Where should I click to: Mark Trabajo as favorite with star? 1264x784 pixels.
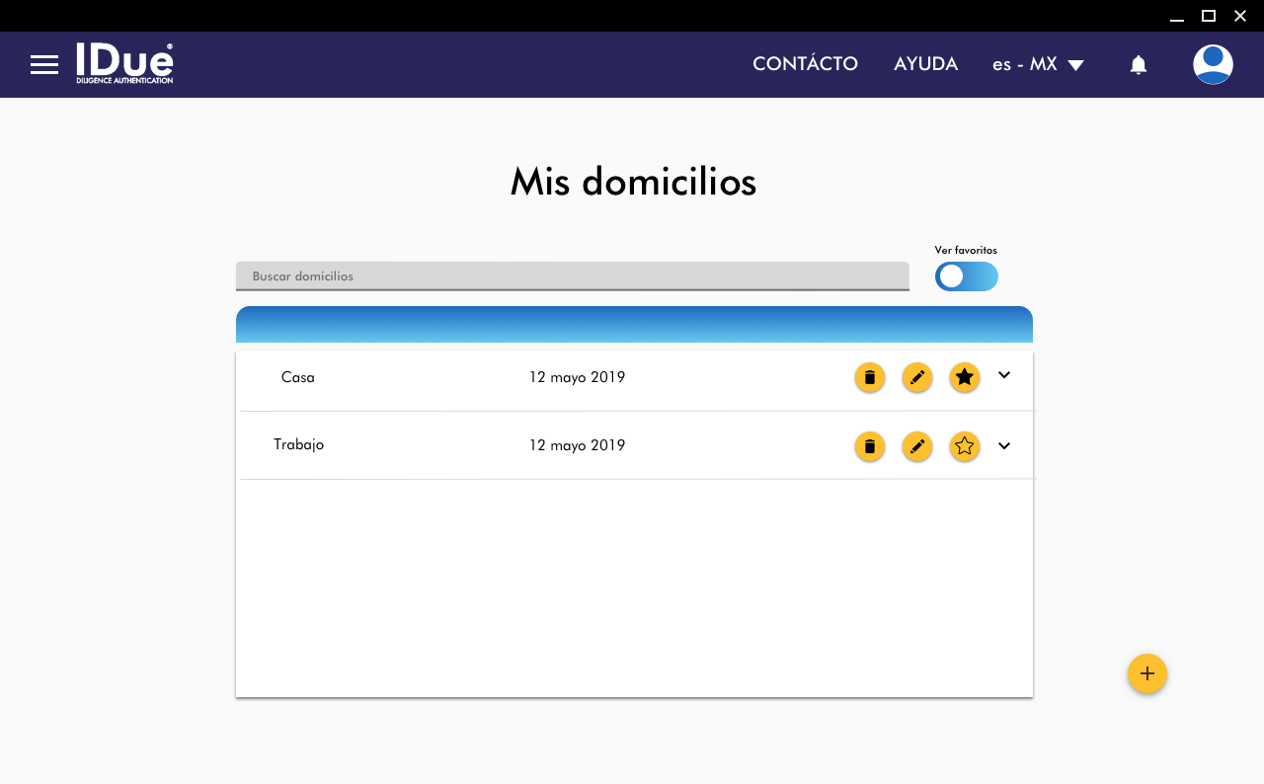965,446
